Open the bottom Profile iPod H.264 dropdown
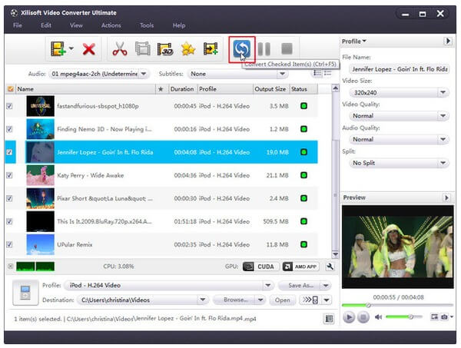This screenshot has width=461, height=348. tap(267, 285)
